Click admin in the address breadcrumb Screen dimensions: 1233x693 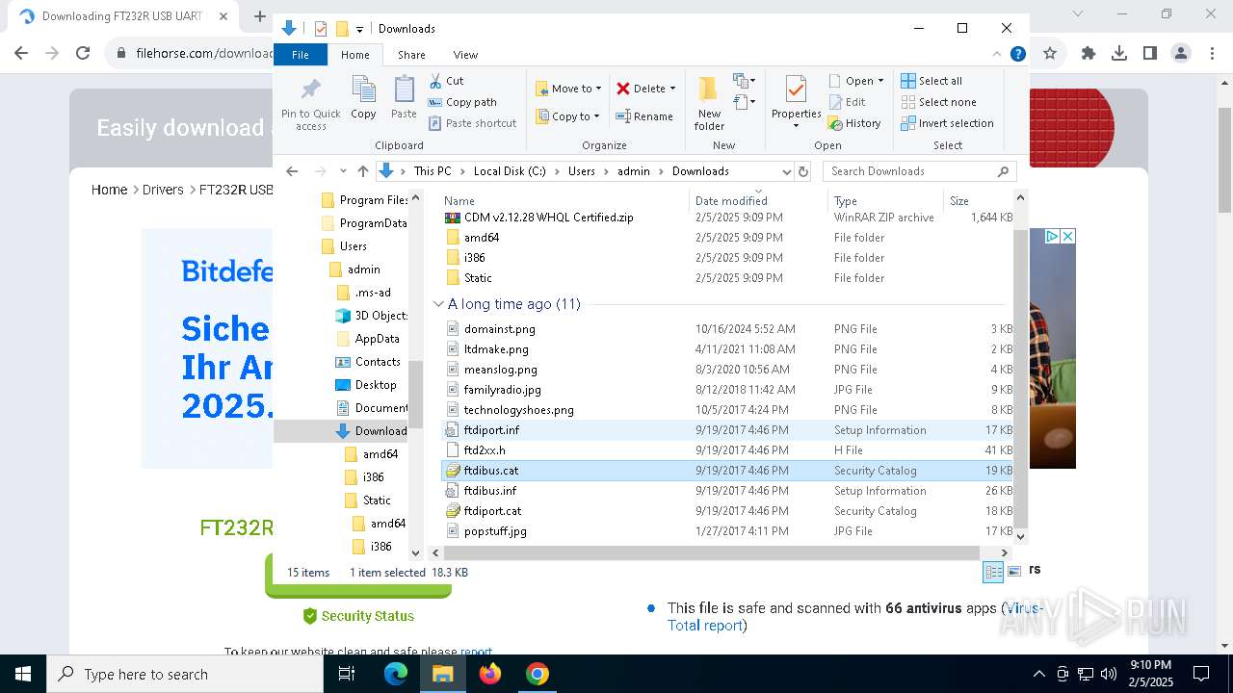pos(634,171)
